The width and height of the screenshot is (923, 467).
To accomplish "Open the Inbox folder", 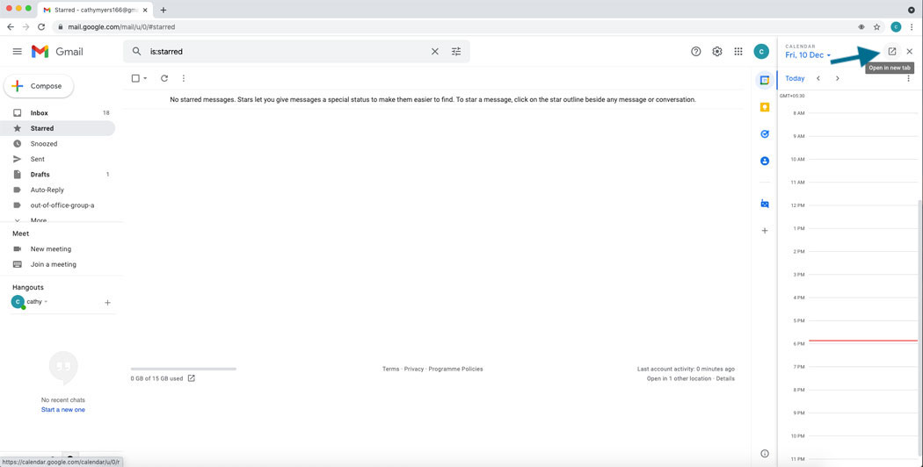I will click(57, 113).
